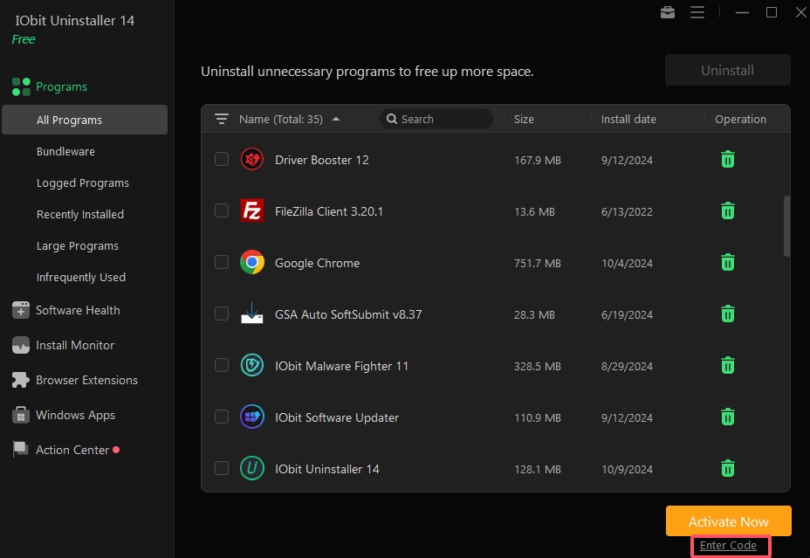Click the IObit Software Updater app icon

tap(252, 417)
